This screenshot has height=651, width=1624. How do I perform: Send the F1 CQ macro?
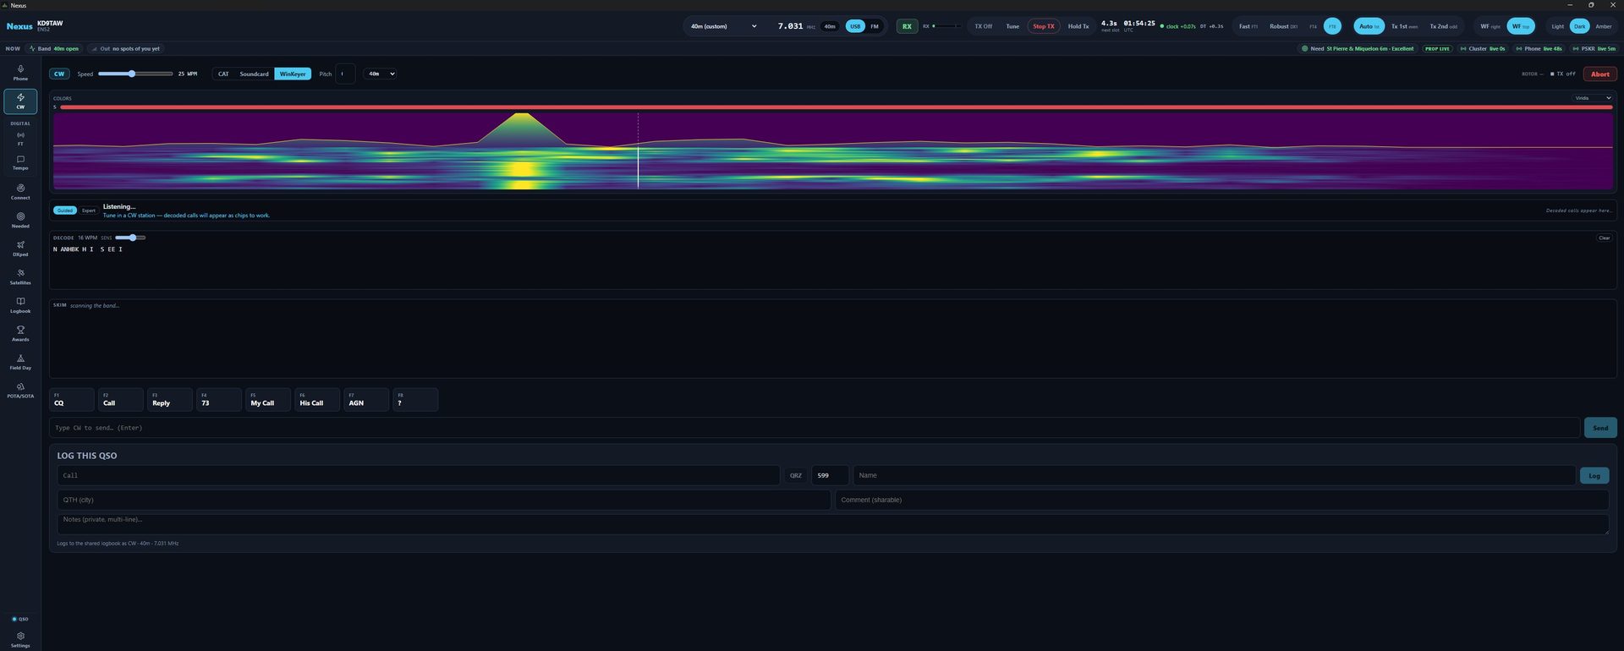(x=72, y=399)
